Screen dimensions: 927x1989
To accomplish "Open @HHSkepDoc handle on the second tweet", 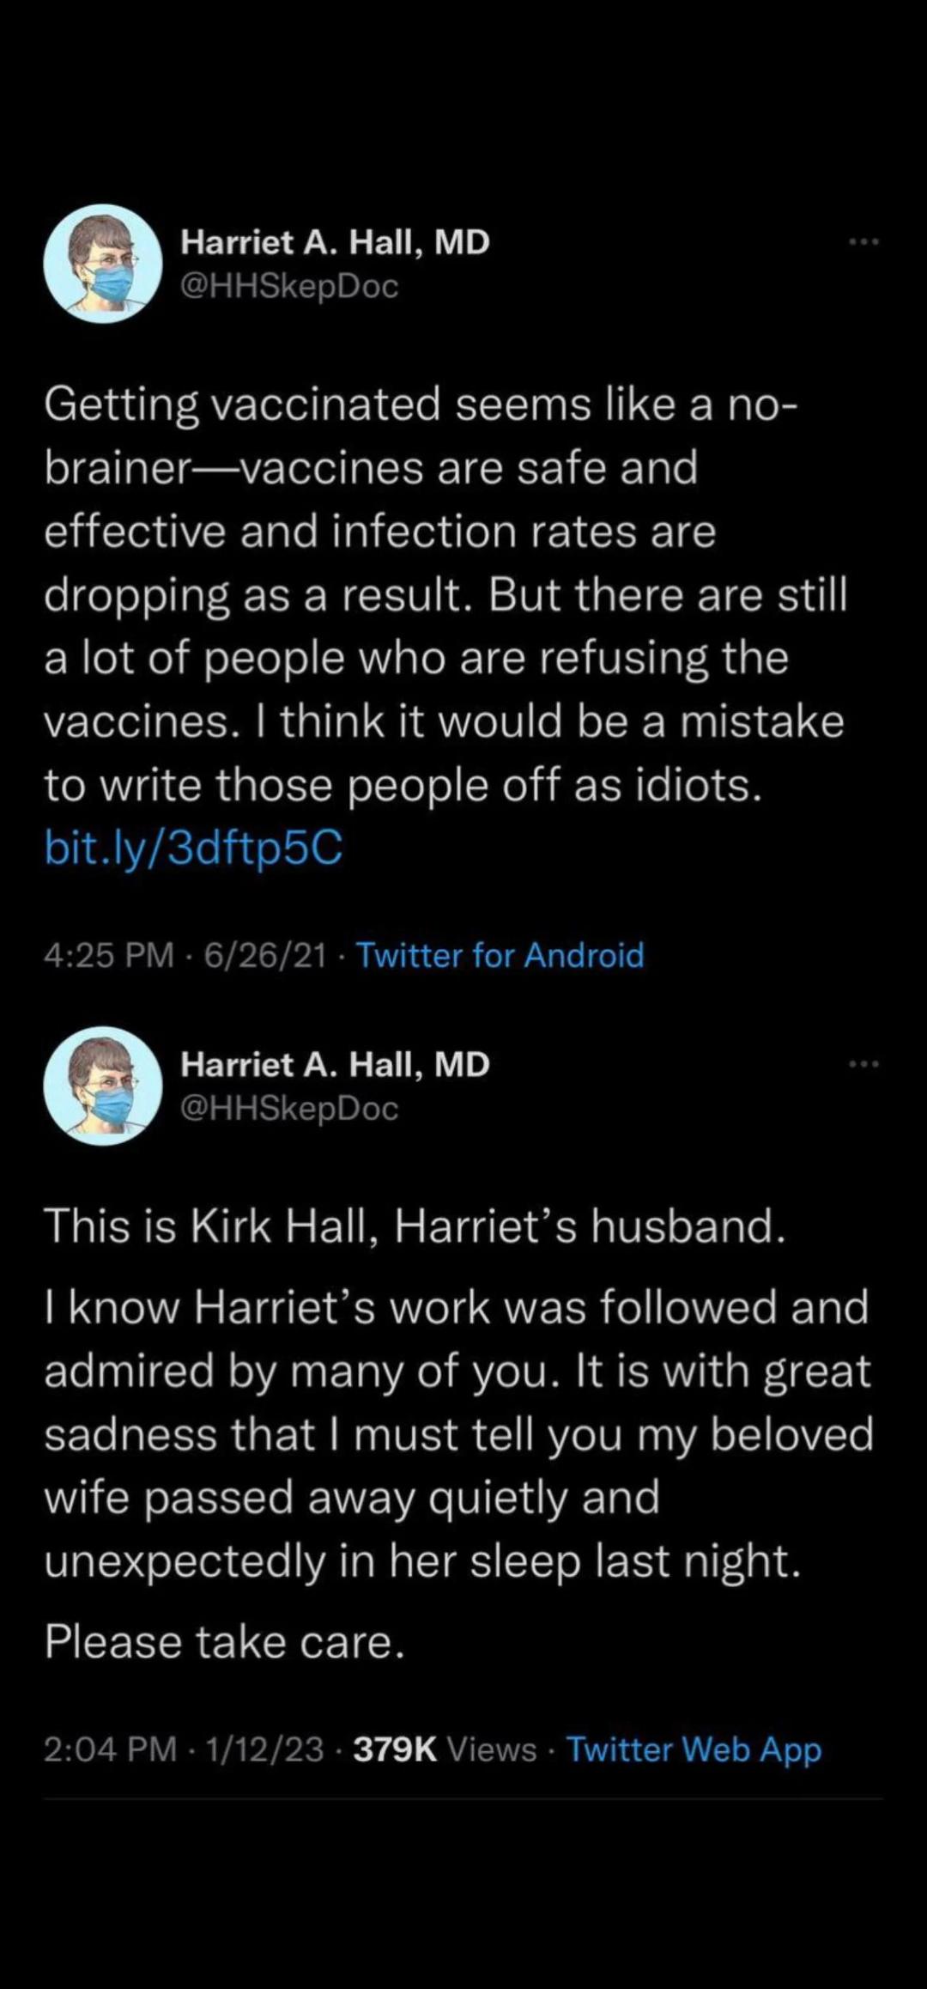I will coord(289,1109).
